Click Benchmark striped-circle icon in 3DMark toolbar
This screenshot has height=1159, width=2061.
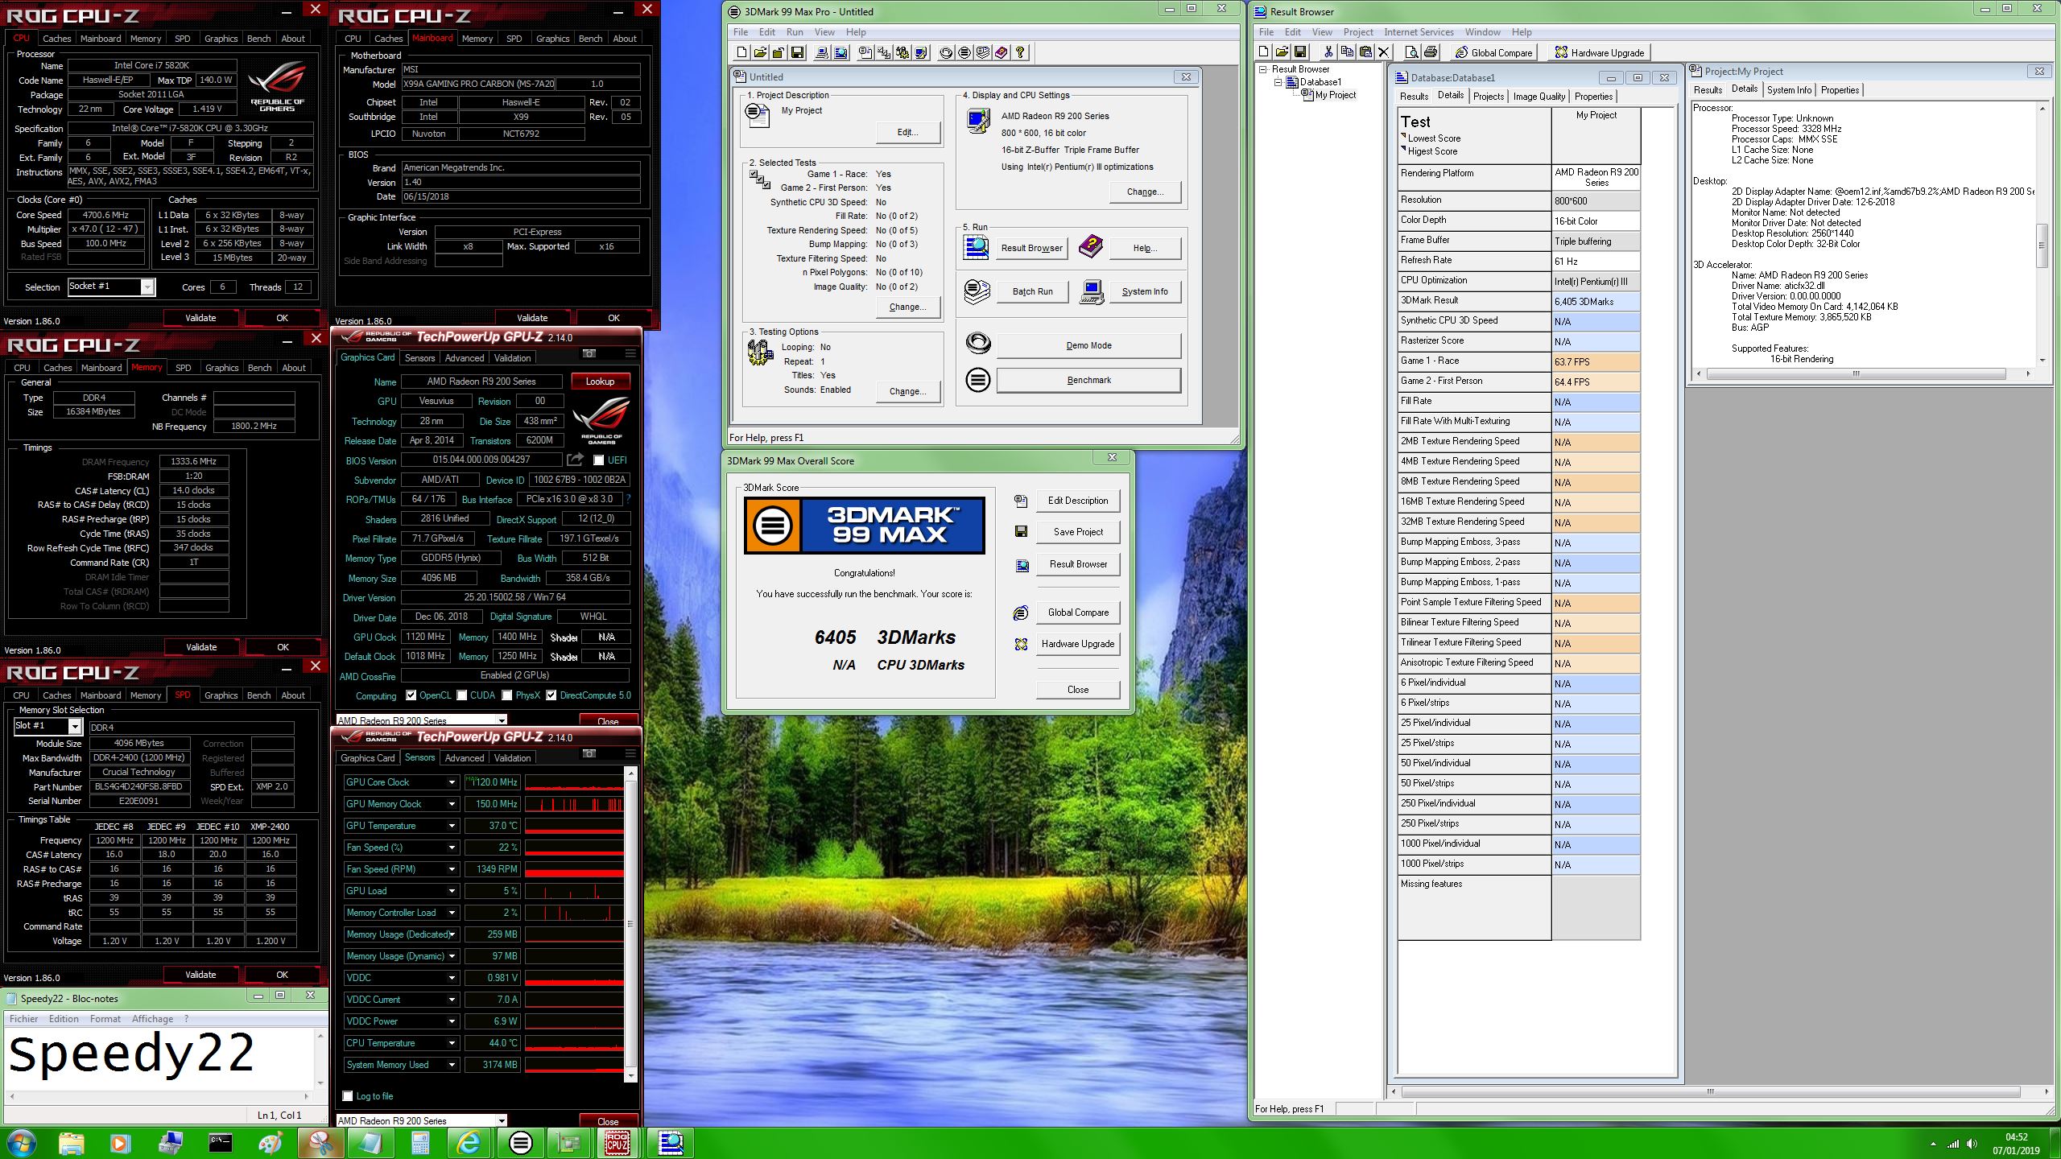click(x=964, y=52)
